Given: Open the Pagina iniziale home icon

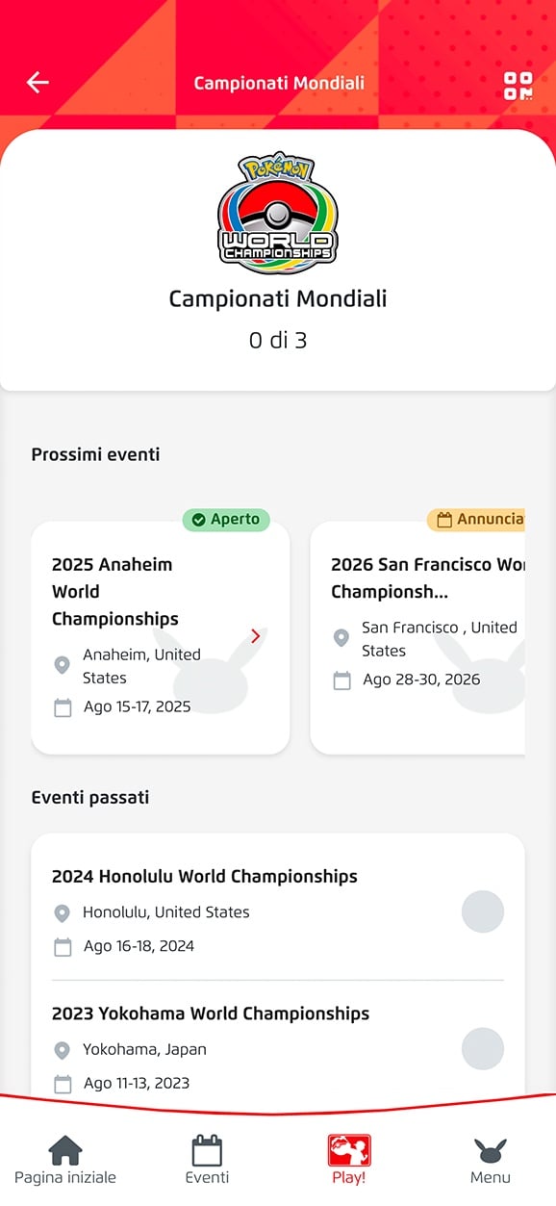Looking at the screenshot, I should tap(65, 1150).
